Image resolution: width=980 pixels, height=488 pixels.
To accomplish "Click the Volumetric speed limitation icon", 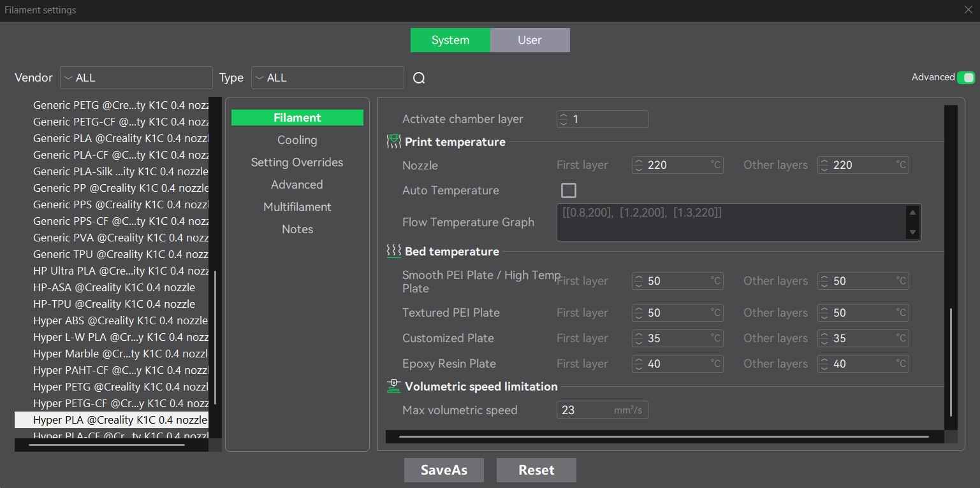I will pos(393,385).
